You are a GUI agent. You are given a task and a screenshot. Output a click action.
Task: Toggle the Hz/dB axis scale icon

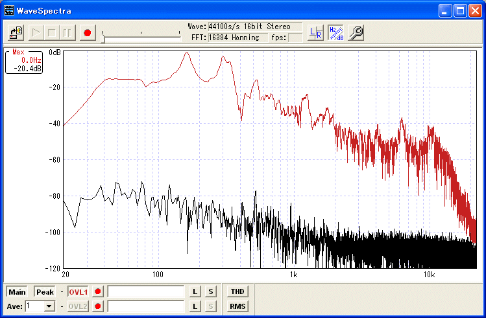(335, 32)
